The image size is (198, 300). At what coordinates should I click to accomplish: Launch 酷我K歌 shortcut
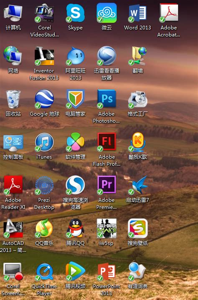[138, 142]
